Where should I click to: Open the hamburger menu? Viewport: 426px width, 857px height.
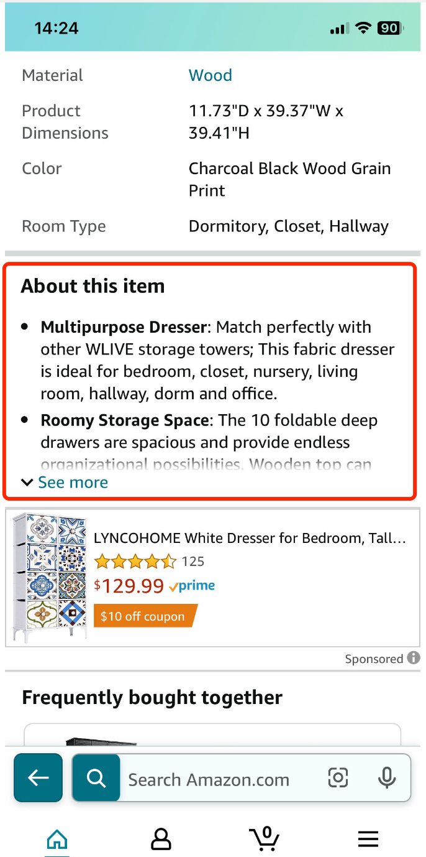pos(368,840)
